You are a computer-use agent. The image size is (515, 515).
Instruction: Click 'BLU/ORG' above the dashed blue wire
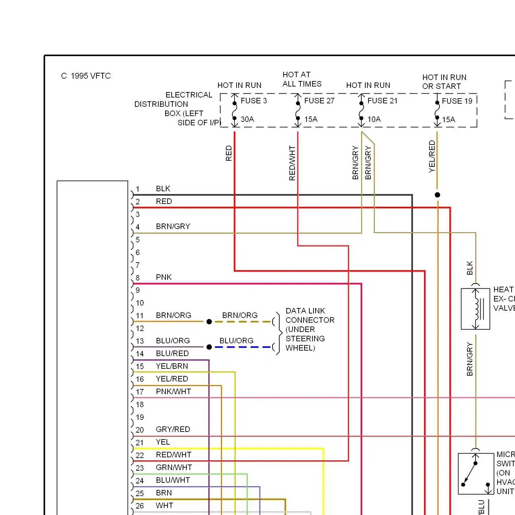pyautogui.click(x=236, y=341)
